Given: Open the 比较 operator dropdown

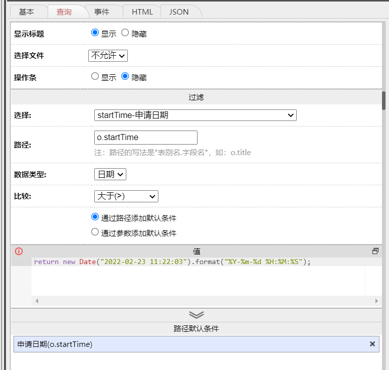Looking at the screenshot, I should point(126,196).
